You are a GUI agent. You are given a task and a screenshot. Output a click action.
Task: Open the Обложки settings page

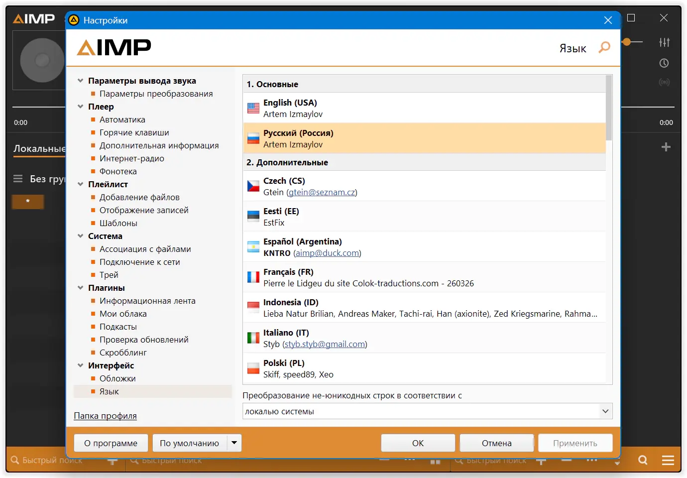coord(117,378)
